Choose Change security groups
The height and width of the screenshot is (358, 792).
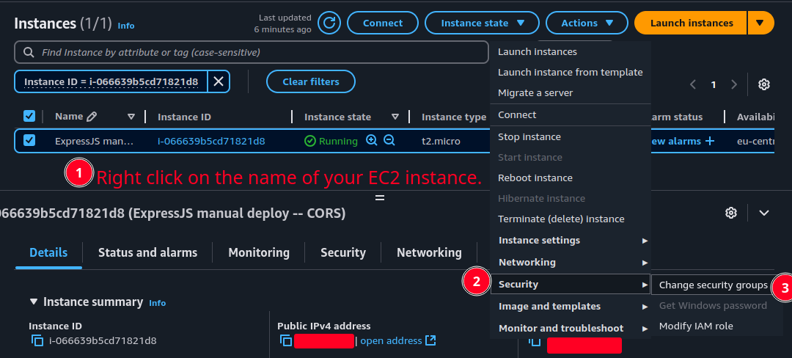(713, 285)
